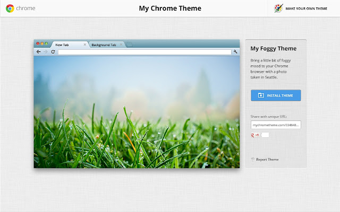
Task: Click the preview browser address bar
Action: [x=144, y=52]
